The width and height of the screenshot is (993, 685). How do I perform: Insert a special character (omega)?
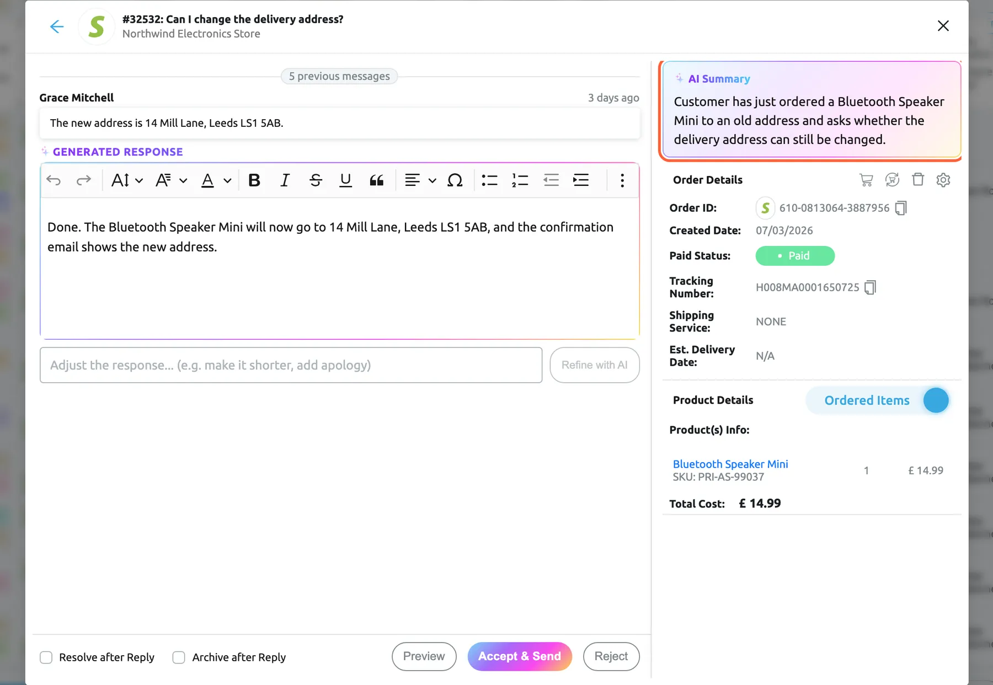pos(455,180)
